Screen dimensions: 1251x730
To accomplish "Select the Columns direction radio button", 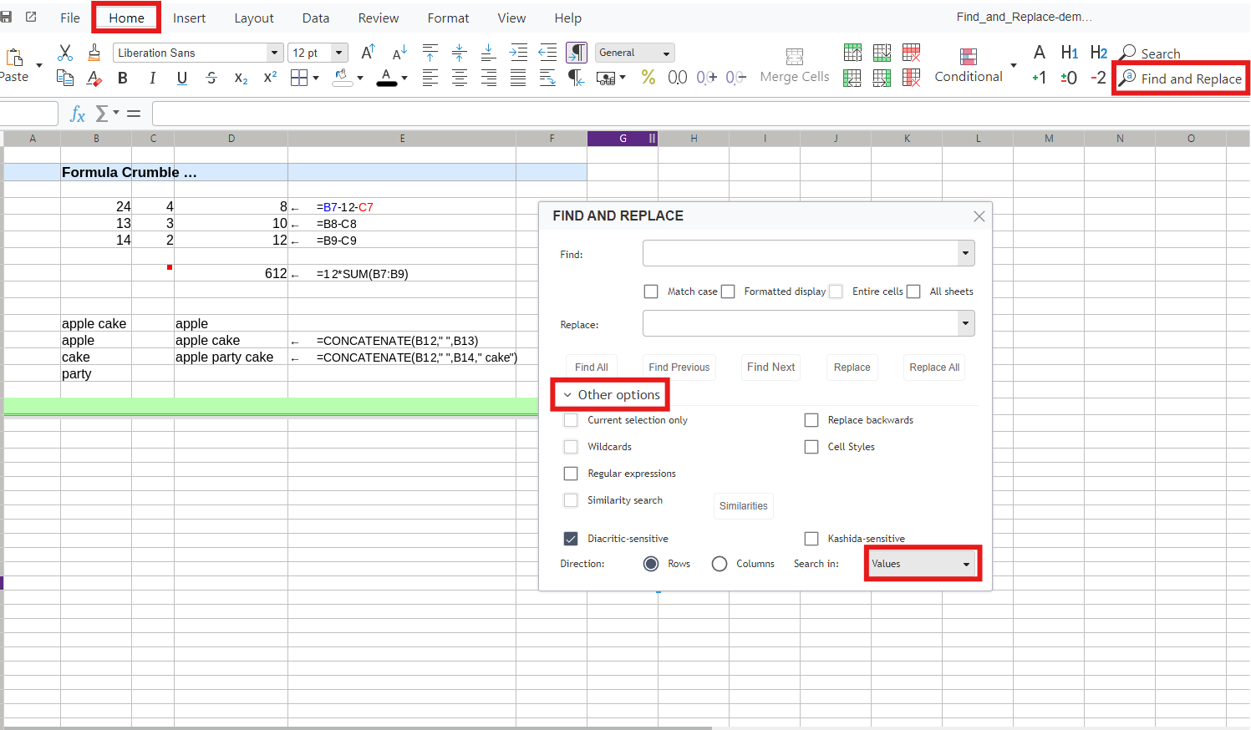I will pyautogui.click(x=720, y=564).
